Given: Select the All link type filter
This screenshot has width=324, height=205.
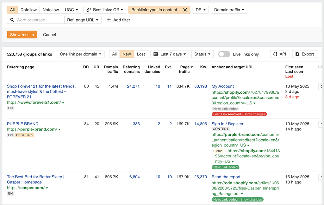Looking at the screenshot, I should pos(12,10).
